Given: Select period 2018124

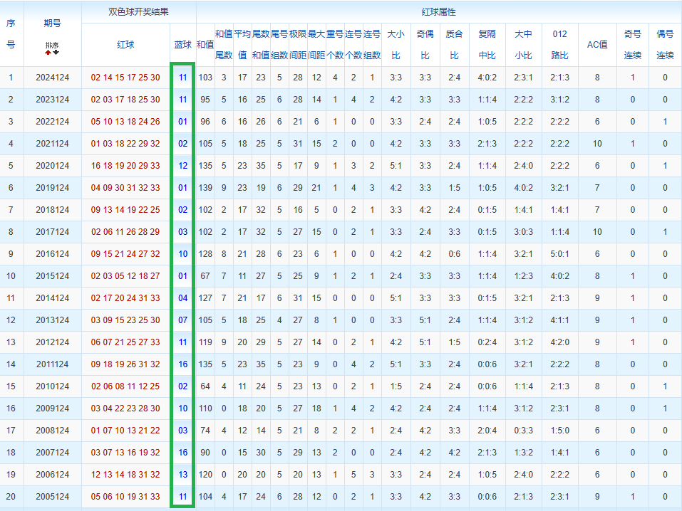Looking at the screenshot, I should click(52, 210).
